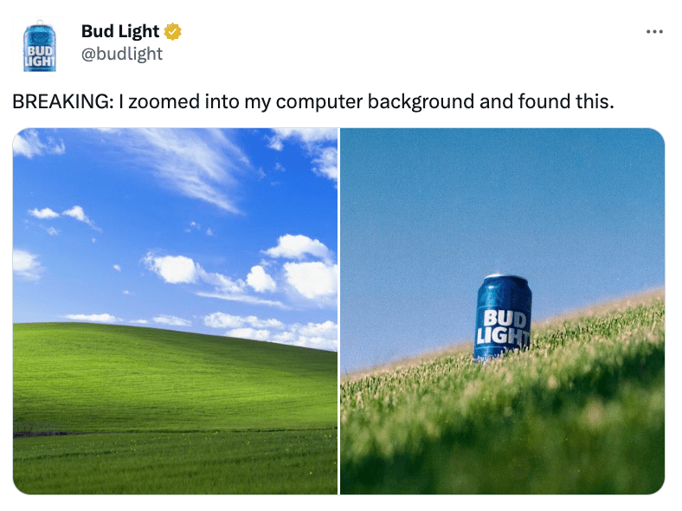Click the white divider between the two photos

tap(338, 311)
